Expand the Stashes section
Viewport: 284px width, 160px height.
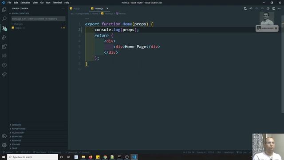[x=38, y=144]
